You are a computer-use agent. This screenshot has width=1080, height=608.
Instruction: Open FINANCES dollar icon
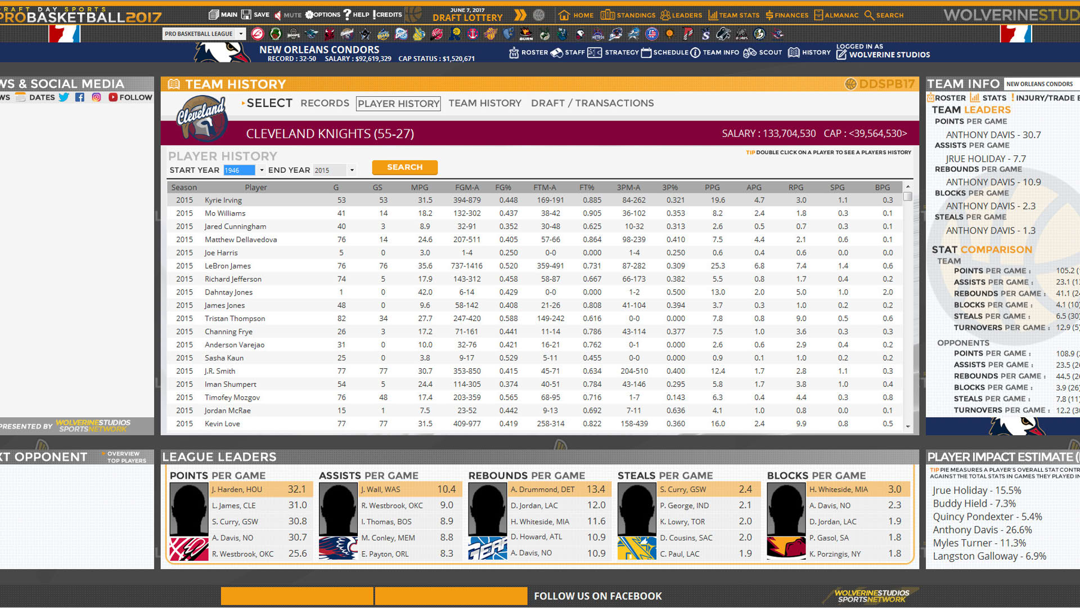point(769,15)
